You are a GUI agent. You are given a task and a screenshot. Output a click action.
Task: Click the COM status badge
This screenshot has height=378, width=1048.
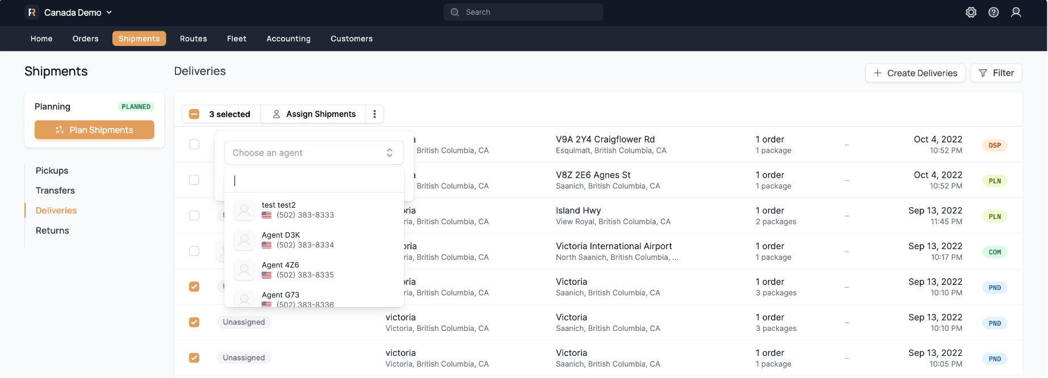click(995, 252)
